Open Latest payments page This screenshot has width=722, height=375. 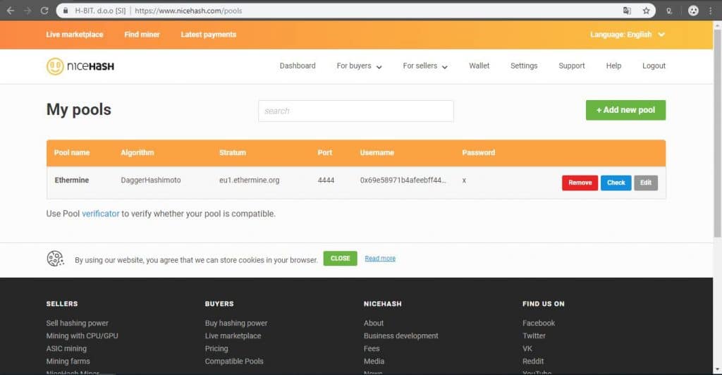pos(208,35)
